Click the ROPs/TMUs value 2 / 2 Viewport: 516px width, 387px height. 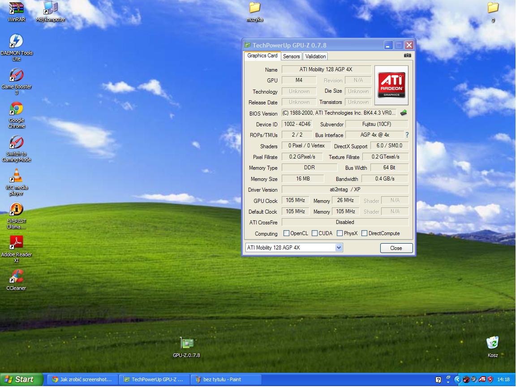coord(297,135)
